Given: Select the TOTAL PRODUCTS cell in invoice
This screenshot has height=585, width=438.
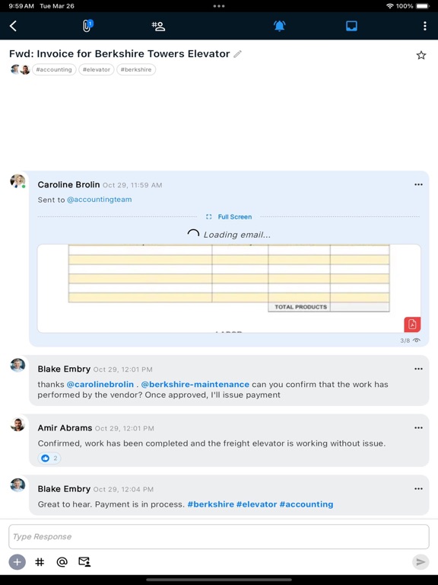Looking at the screenshot, I should [299, 307].
